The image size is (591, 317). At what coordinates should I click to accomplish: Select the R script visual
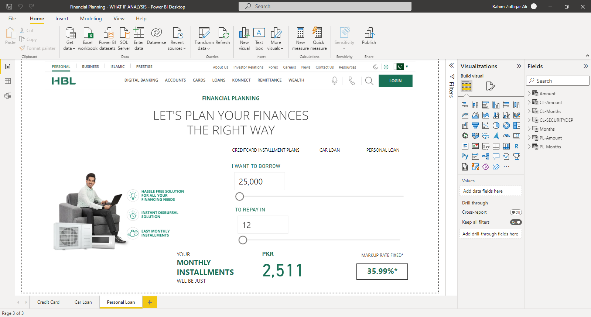[517, 146]
